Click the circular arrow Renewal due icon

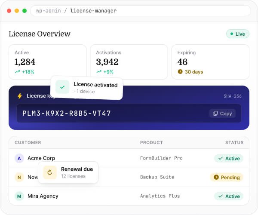coord(50,172)
